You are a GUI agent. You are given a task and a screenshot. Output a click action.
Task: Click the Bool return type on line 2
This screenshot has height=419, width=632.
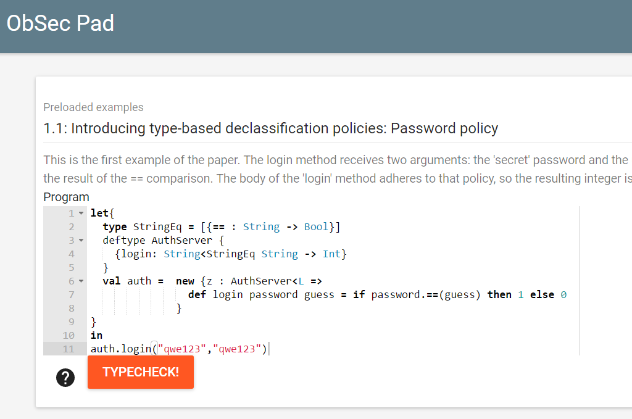317,227
